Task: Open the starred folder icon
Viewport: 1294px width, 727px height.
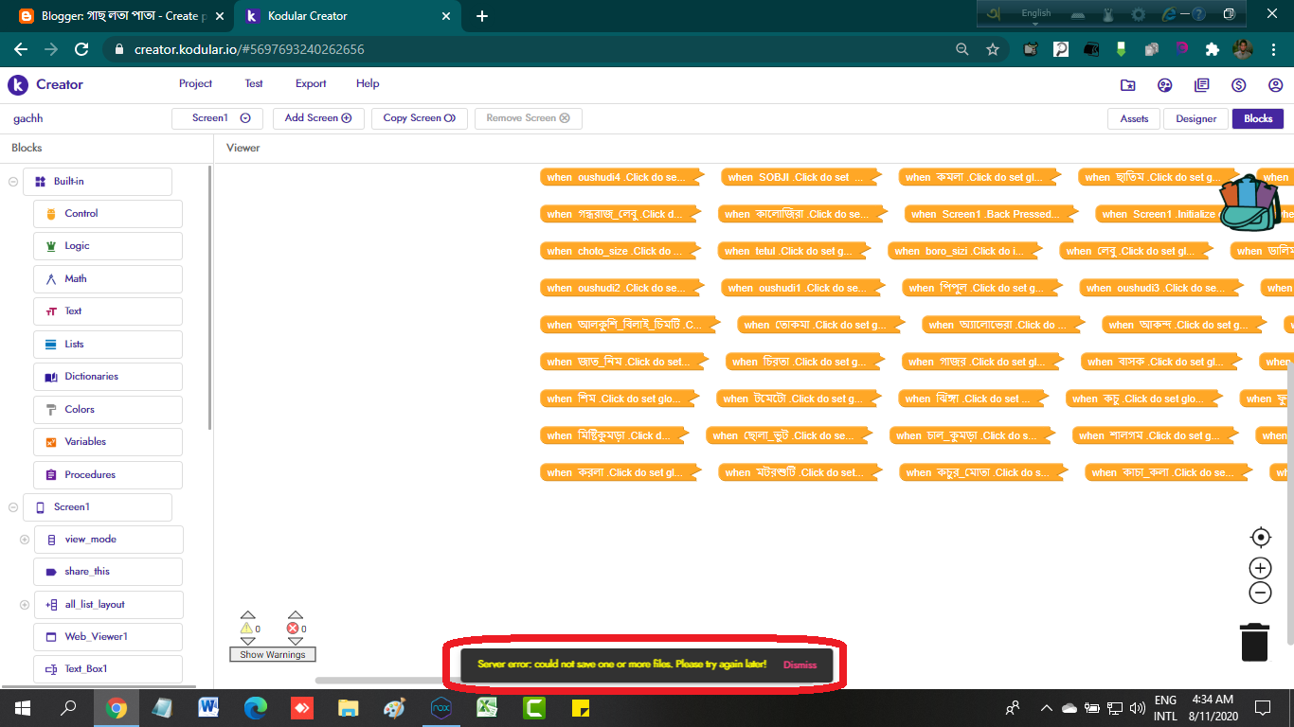Action: click(x=1127, y=85)
